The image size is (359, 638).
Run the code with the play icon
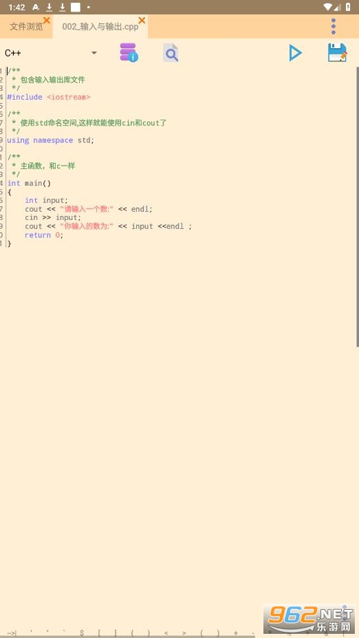295,53
